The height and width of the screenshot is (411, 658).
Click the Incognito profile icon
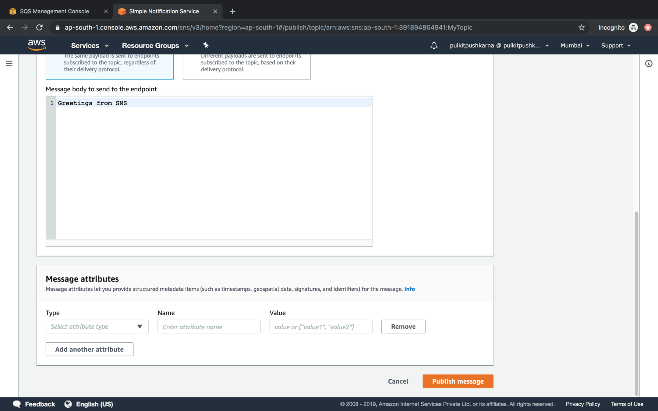pyautogui.click(x=633, y=27)
